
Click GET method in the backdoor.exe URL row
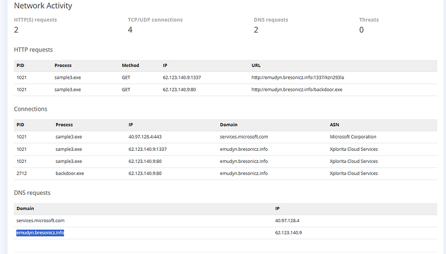coord(126,90)
